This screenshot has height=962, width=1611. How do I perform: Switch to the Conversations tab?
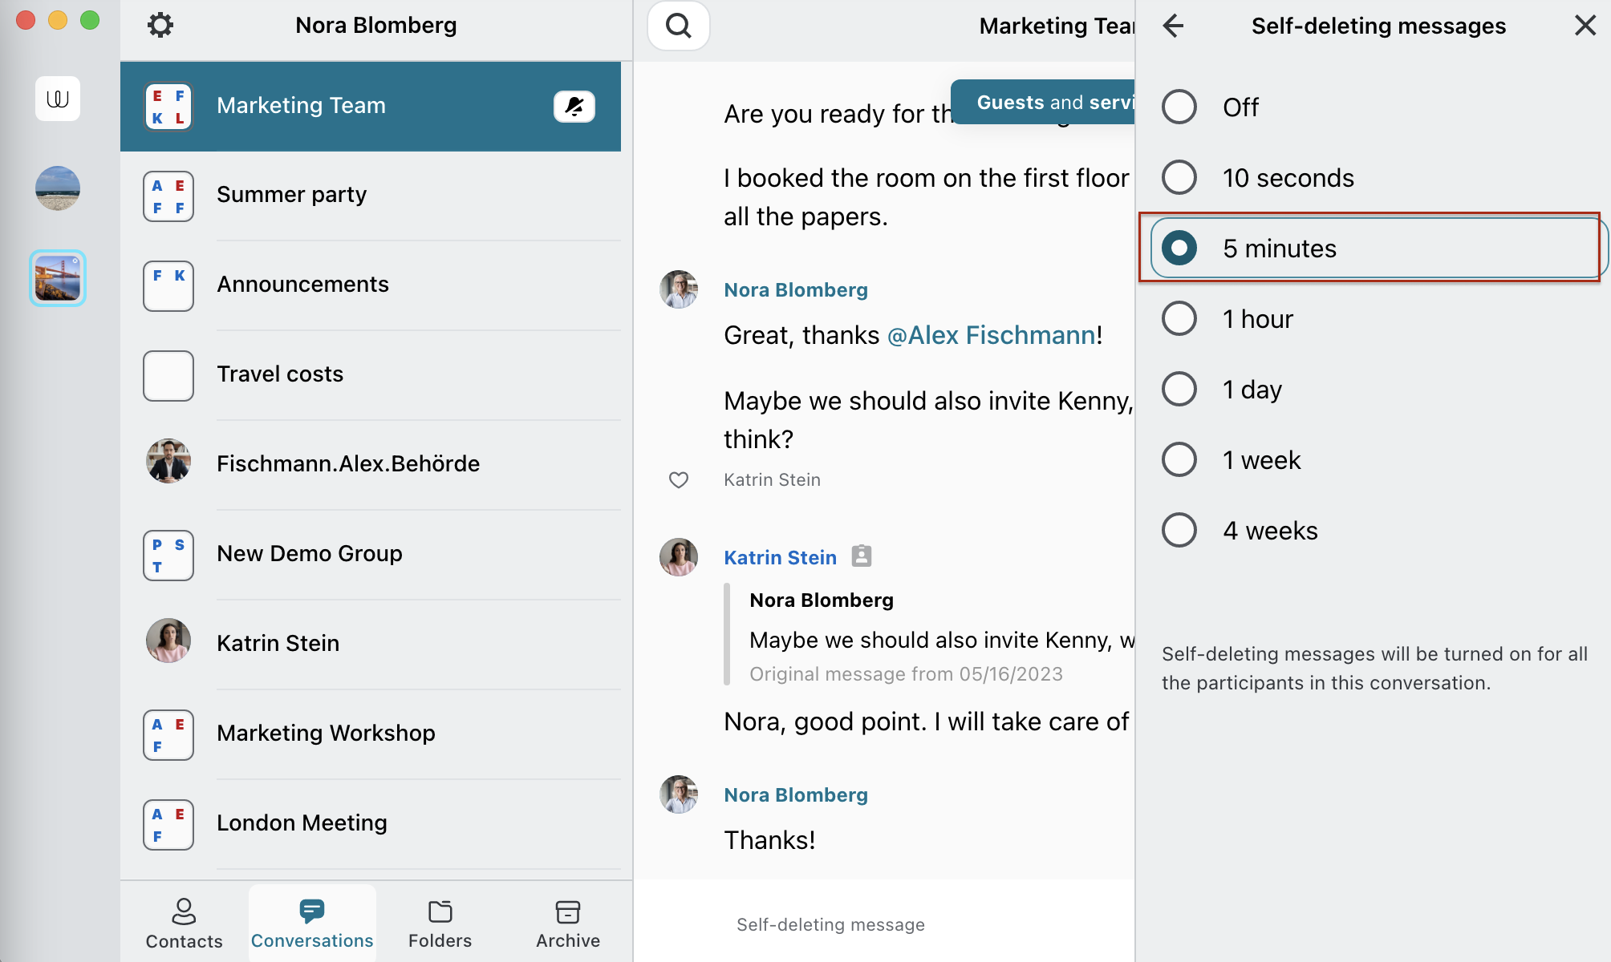pyautogui.click(x=311, y=923)
